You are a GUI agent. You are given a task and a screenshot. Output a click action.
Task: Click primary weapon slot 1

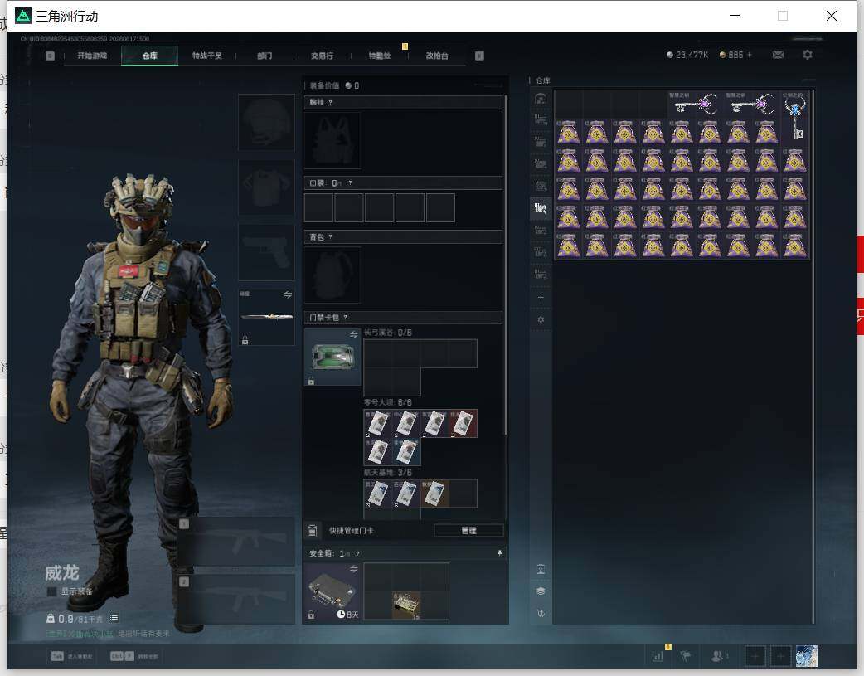point(236,542)
